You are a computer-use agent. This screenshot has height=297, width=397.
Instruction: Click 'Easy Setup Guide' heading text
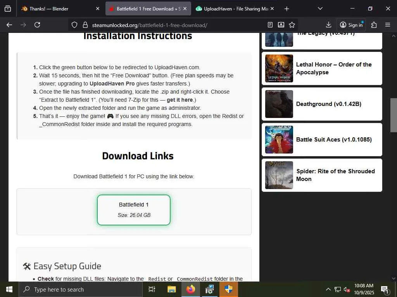pos(67,266)
